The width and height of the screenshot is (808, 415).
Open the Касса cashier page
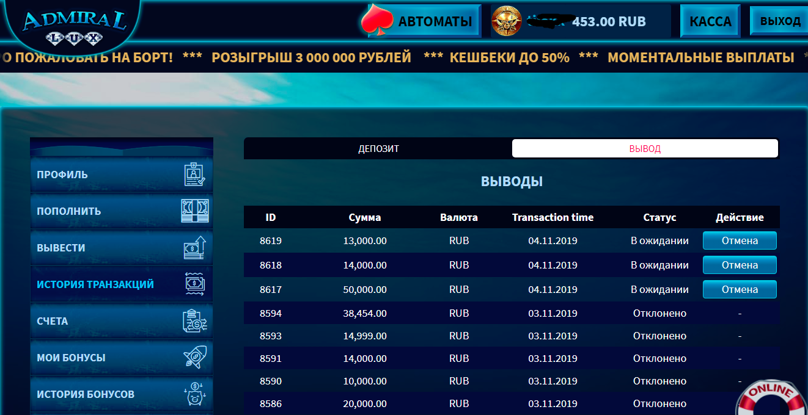click(710, 21)
